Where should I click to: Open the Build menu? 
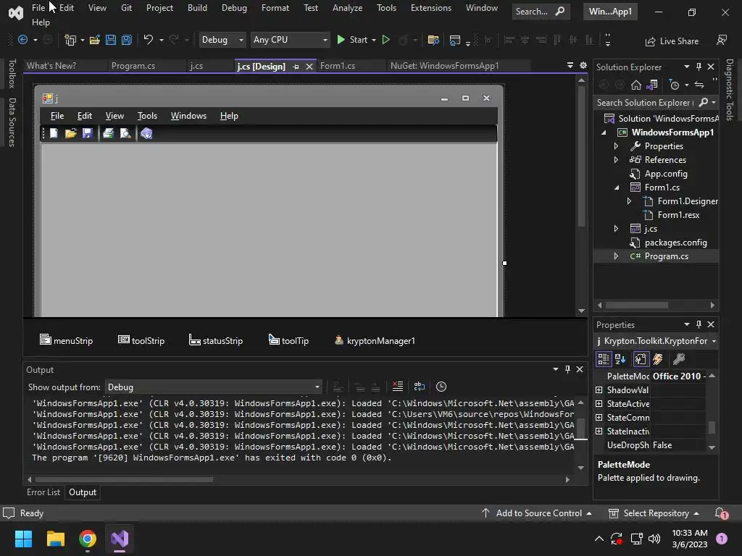(197, 8)
